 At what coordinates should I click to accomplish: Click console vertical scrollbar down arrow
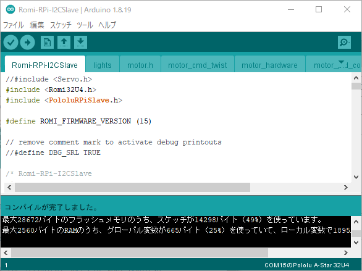tap(356, 243)
